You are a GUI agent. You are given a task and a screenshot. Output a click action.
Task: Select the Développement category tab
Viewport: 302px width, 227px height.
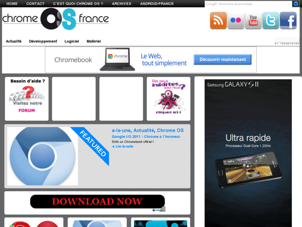43,41
